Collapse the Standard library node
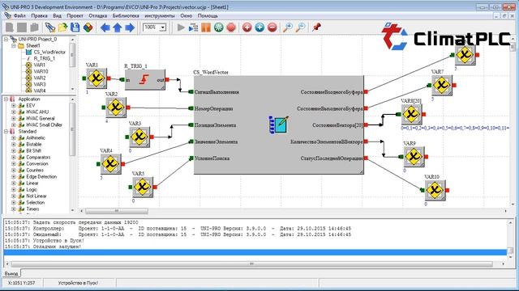Image resolution: width=519 pixels, height=291 pixels. 6,131
